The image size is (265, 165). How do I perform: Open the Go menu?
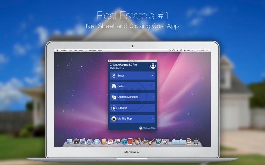click(86, 50)
